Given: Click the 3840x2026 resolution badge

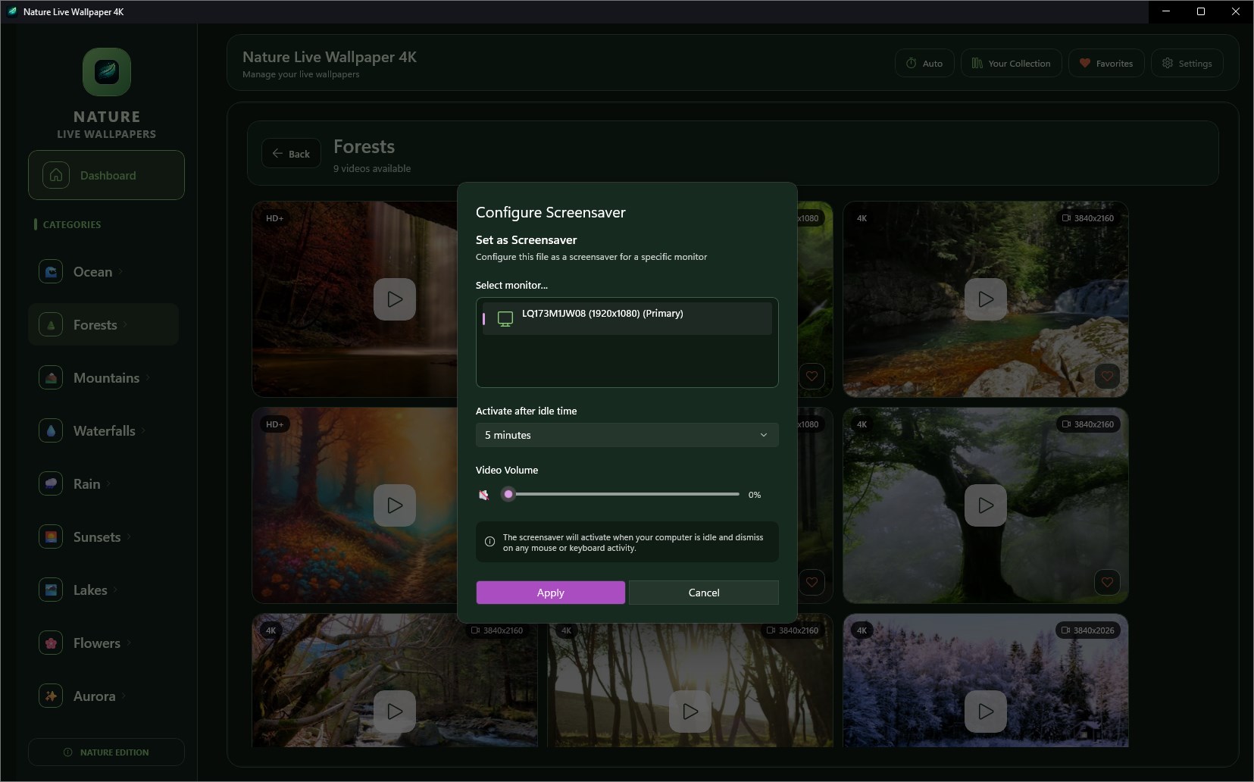Looking at the screenshot, I should [x=1088, y=630].
